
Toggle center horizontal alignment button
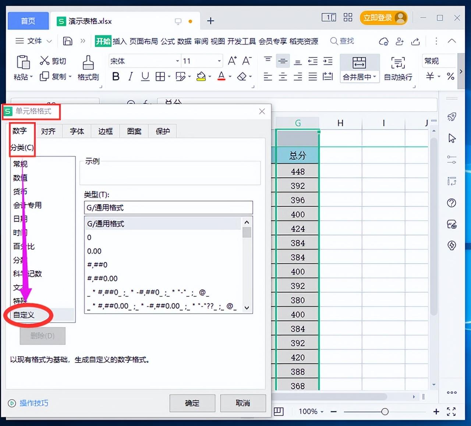(x=283, y=76)
